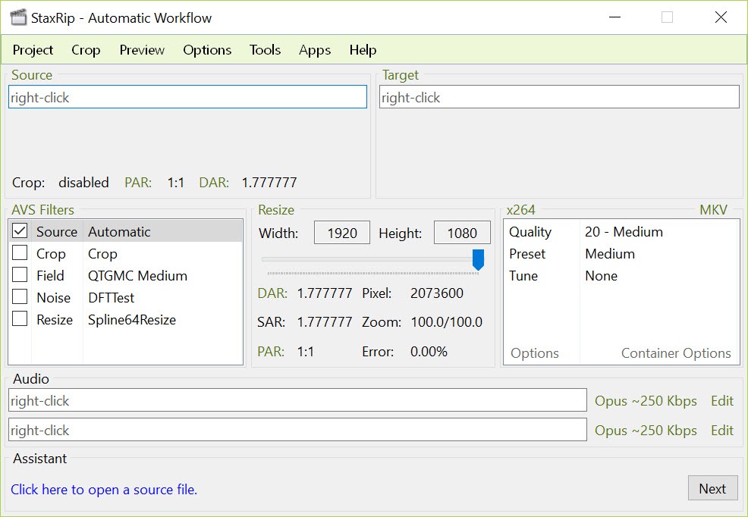
Task: Click the PAR label in Resize panel
Action: pos(271,352)
